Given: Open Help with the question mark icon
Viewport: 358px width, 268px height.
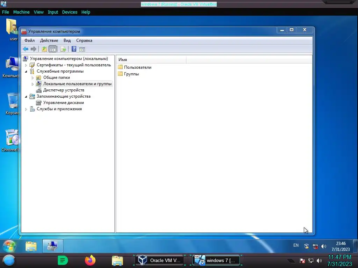Looking at the screenshot, I should 74,49.
